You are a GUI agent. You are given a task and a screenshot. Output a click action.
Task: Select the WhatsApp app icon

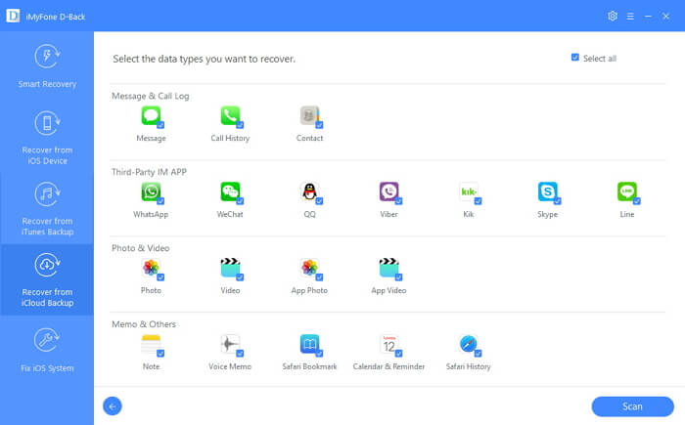(x=151, y=192)
